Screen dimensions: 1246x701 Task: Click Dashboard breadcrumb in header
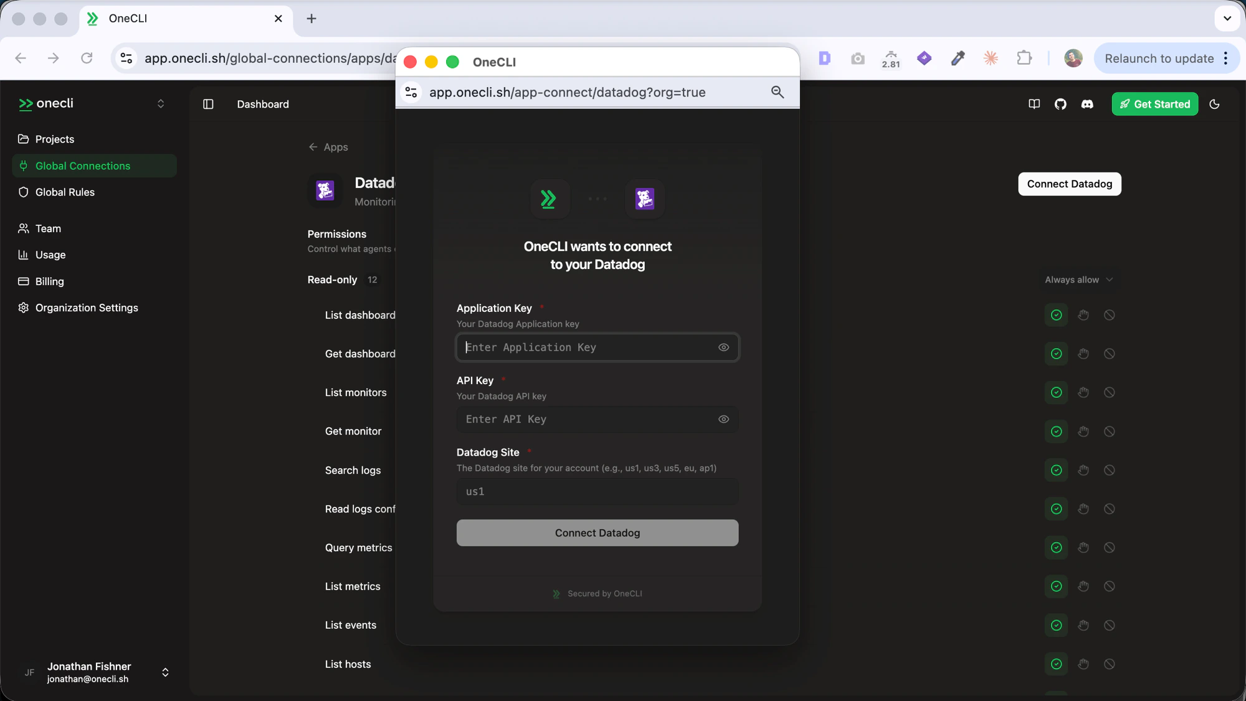pyautogui.click(x=263, y=104)
